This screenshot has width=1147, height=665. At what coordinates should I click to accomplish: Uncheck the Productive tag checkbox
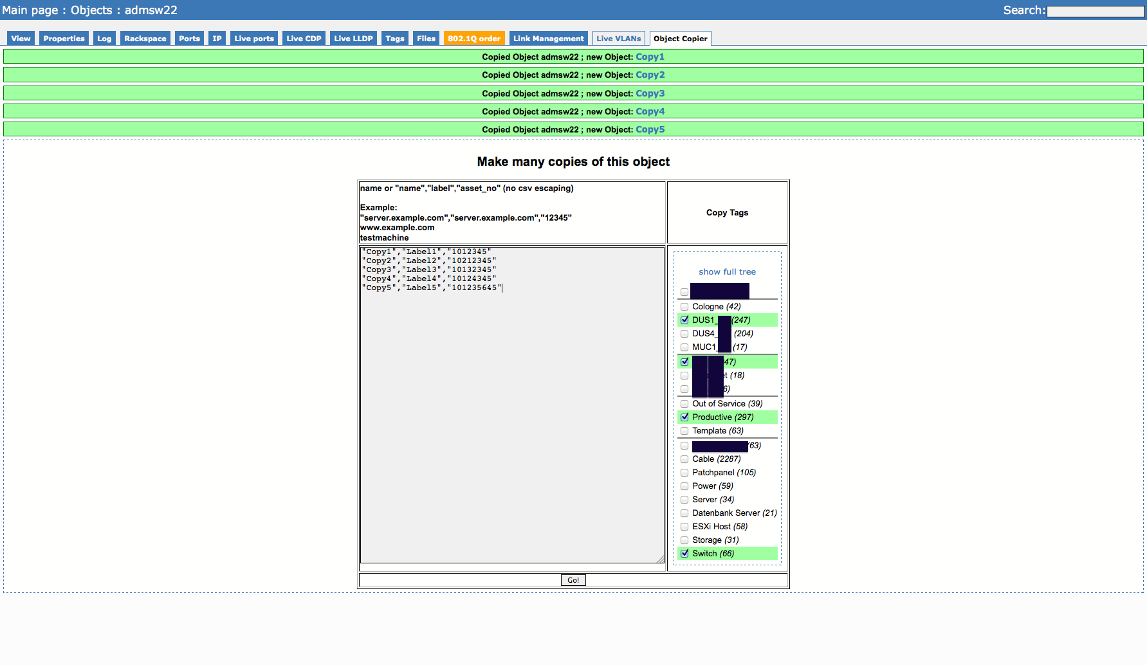[684, 417]
